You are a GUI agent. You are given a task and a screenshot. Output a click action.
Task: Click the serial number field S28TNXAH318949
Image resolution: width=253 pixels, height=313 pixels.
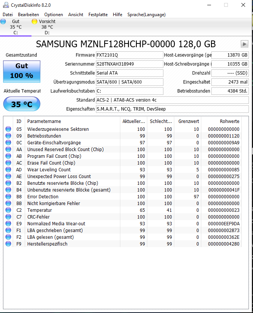click(129, 64)
